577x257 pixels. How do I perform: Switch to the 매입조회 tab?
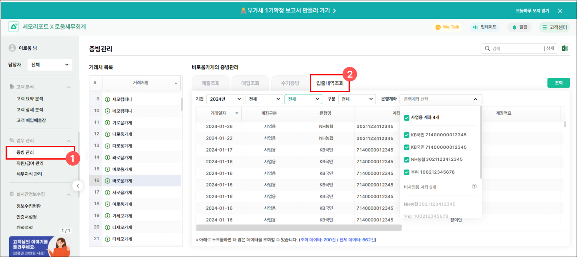coord(250,83)
